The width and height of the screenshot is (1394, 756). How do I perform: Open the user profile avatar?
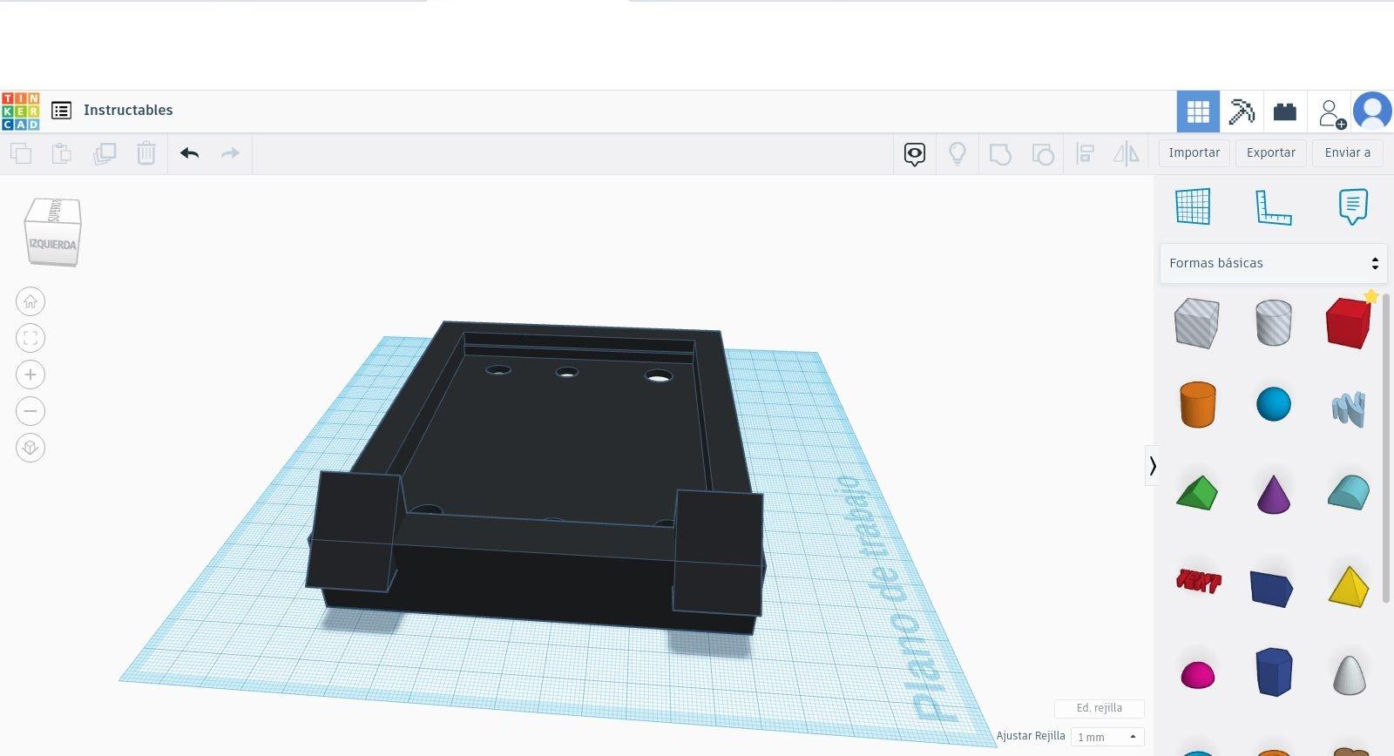(x=1373, y=111)
